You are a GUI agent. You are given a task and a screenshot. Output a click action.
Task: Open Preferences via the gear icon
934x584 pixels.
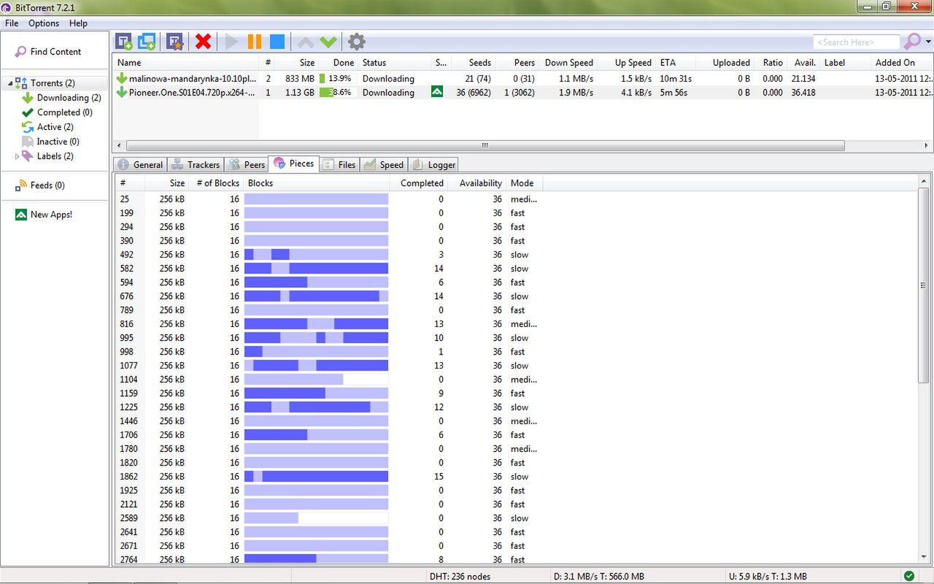tap(356, 42)
